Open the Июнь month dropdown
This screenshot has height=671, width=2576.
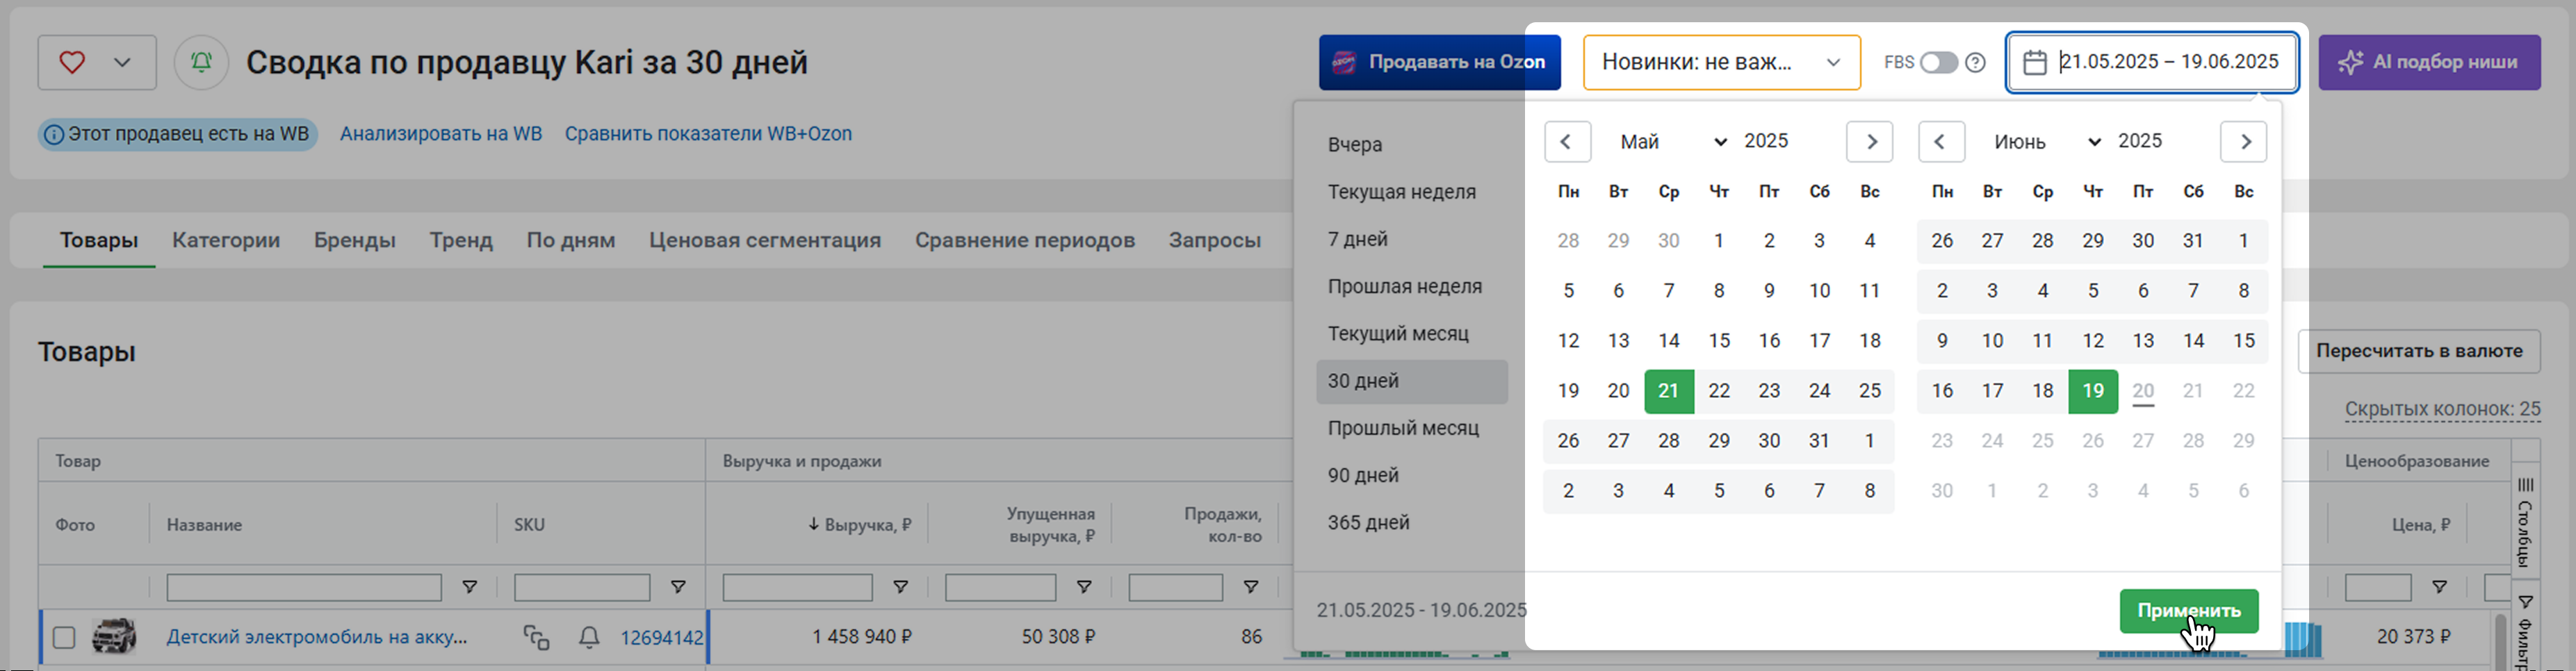[x=2047, y=142]
